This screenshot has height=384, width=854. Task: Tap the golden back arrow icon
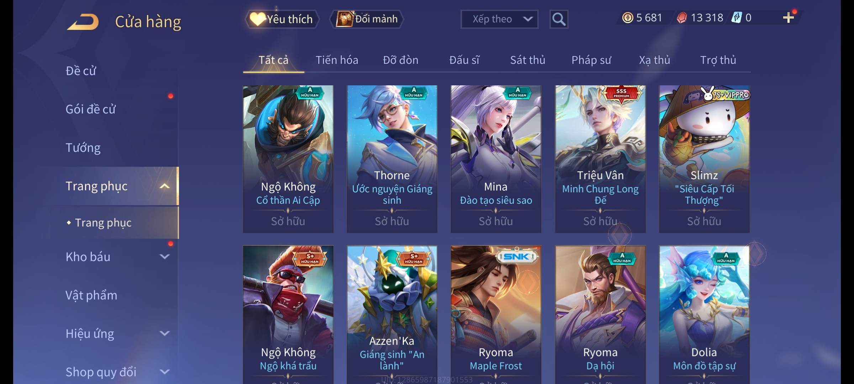click(x=83, y=22)
